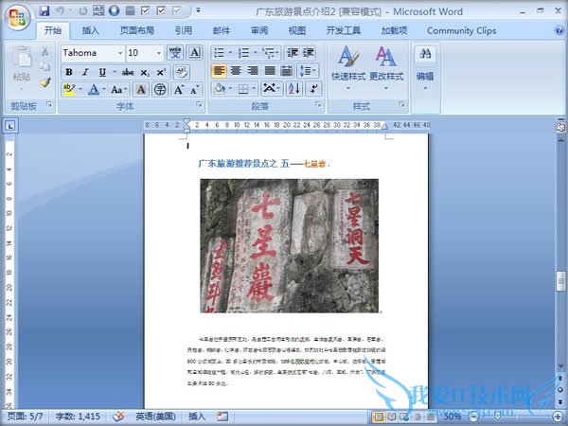Click the 页面: 5/7 page indicator
This screenshot has height=426, width=568.
[25, 417]
